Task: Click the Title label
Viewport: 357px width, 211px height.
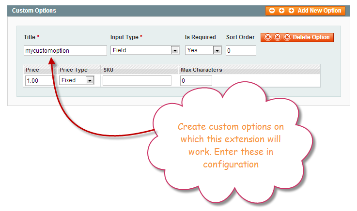Action: point(30,37)
